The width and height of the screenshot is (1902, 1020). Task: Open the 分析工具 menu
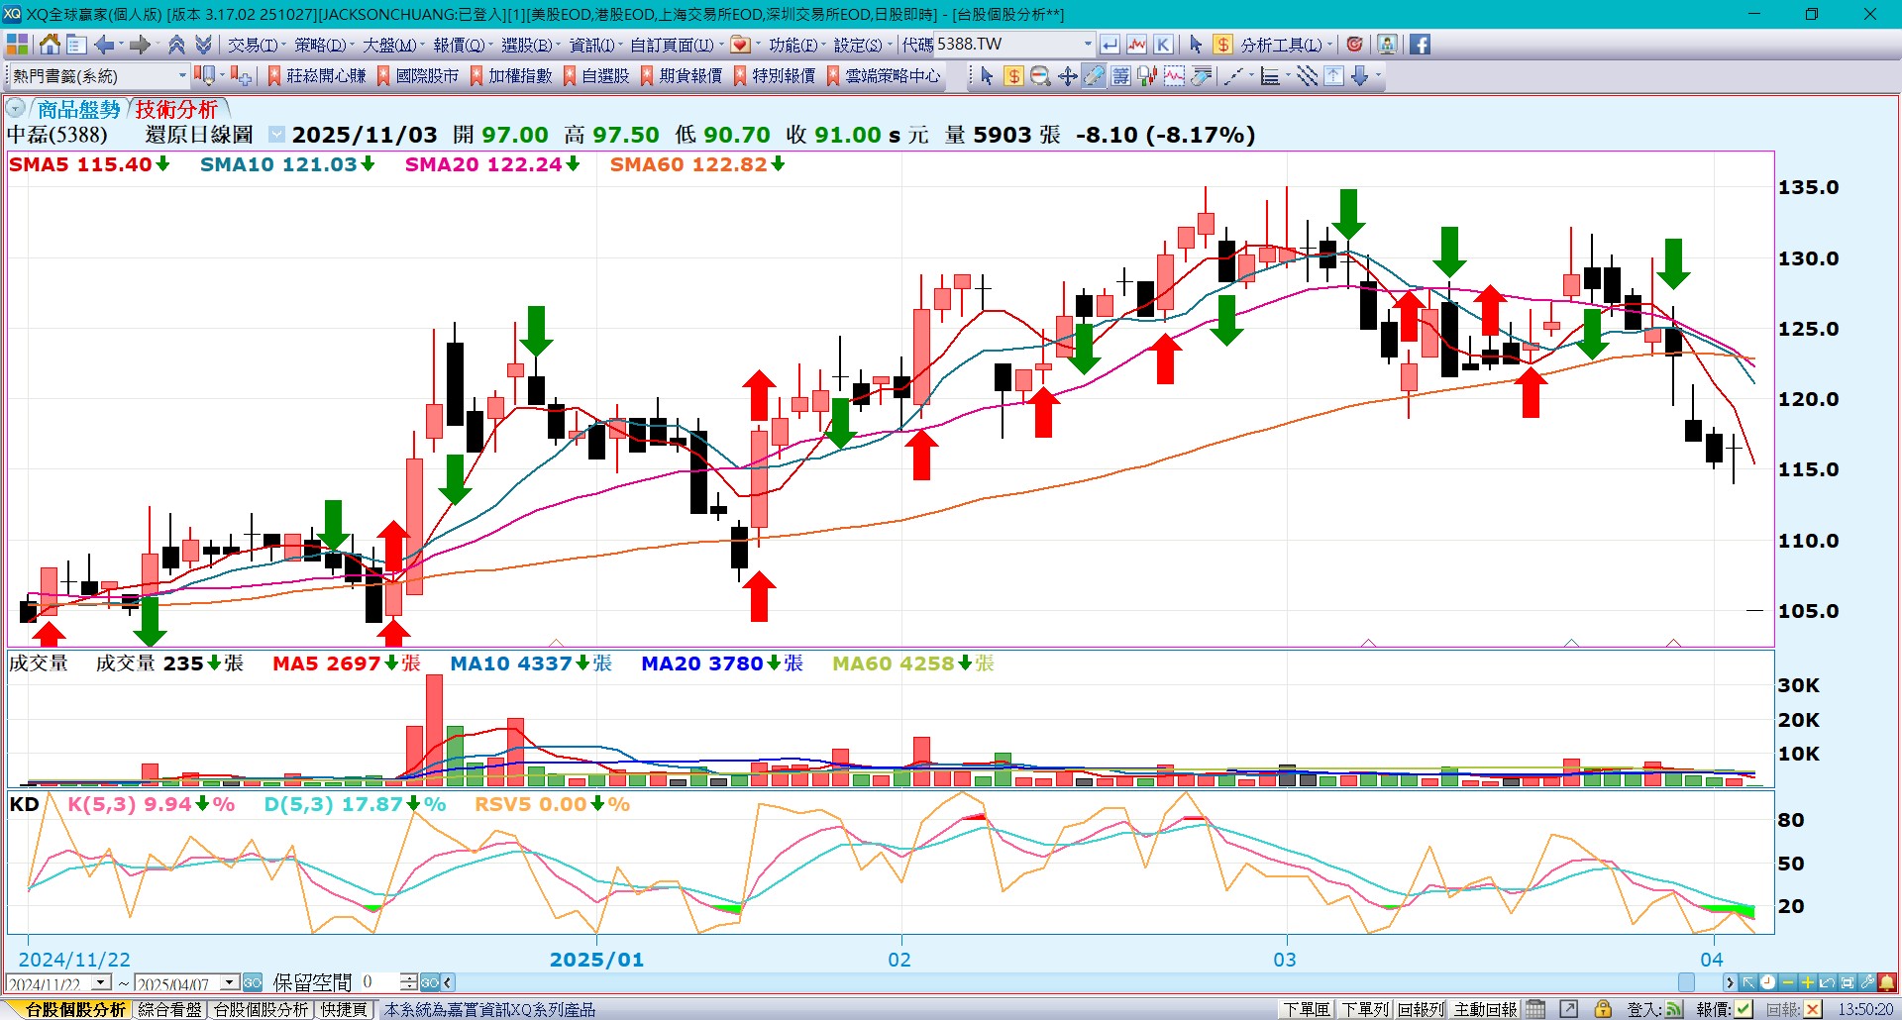click(1281, 45)
